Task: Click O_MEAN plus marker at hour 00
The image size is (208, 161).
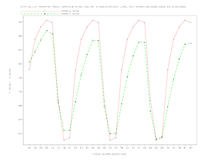Action: [29, 70]
